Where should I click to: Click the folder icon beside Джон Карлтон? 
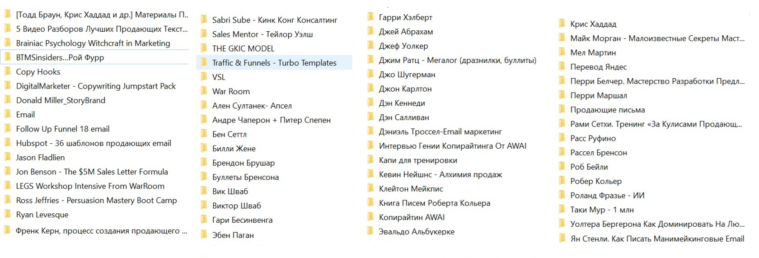[x=371, y=89]
